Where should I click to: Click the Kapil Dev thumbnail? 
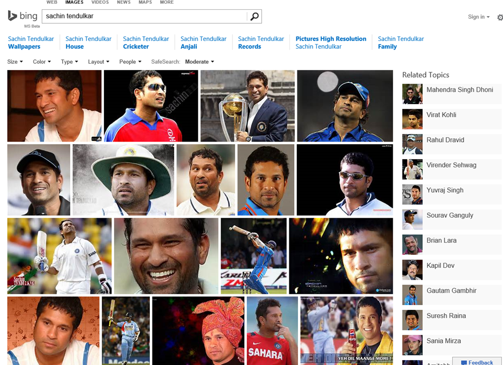pos(413,270)
